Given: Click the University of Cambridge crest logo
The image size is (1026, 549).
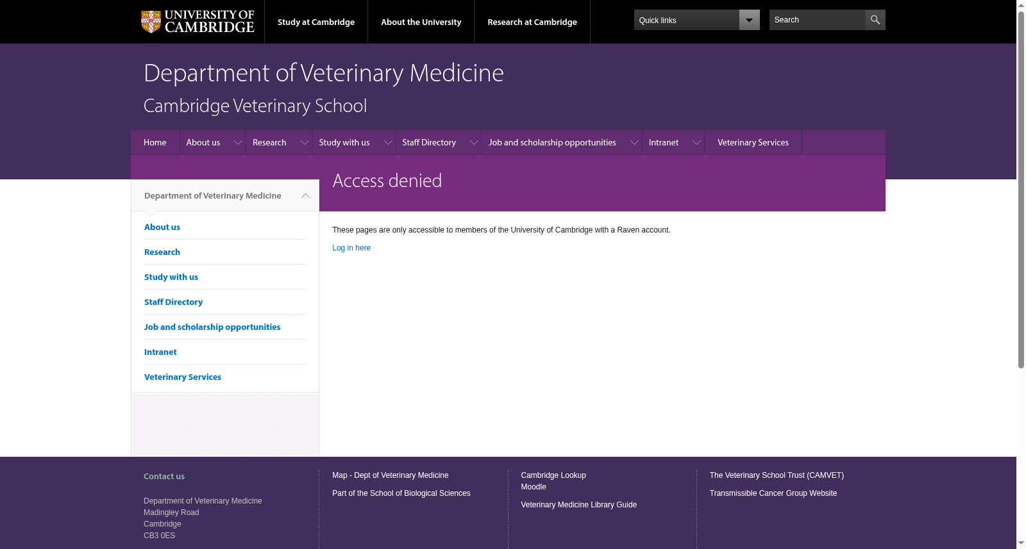Looking at the screenshot, I should click(x=198, y=22).
